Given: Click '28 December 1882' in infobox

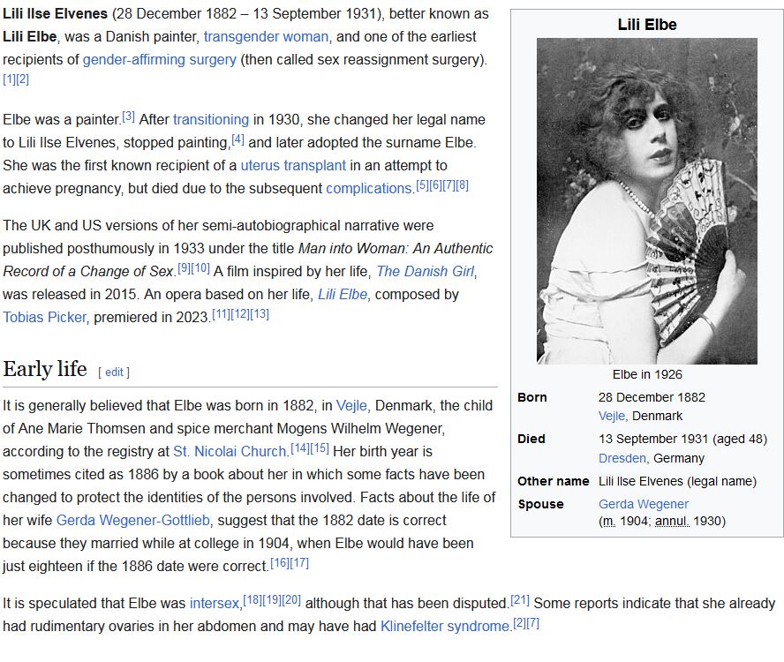Looking at the screenshot, I should [652, 397].
